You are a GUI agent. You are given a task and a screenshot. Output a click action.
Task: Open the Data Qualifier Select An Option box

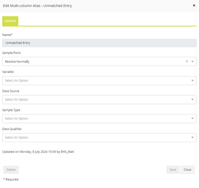coord(99,137)
